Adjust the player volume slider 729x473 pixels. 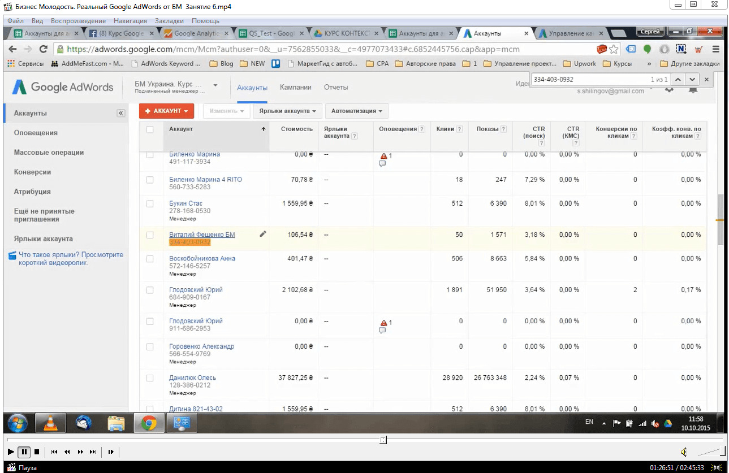click(x=711, y=451)
